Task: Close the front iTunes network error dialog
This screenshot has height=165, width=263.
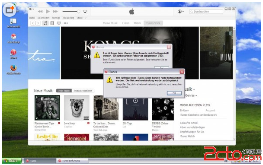Action: [x=182, y=72]
